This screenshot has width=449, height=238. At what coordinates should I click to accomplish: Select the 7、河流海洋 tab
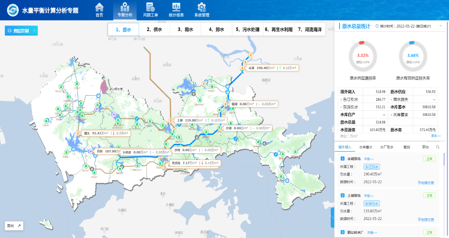pyautogui.click(x=310, y=30)
